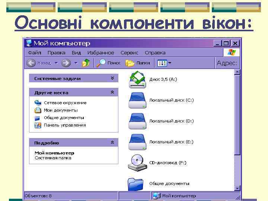Open the Правка menu
Screen dimensions: 268x201
[57, 52]
